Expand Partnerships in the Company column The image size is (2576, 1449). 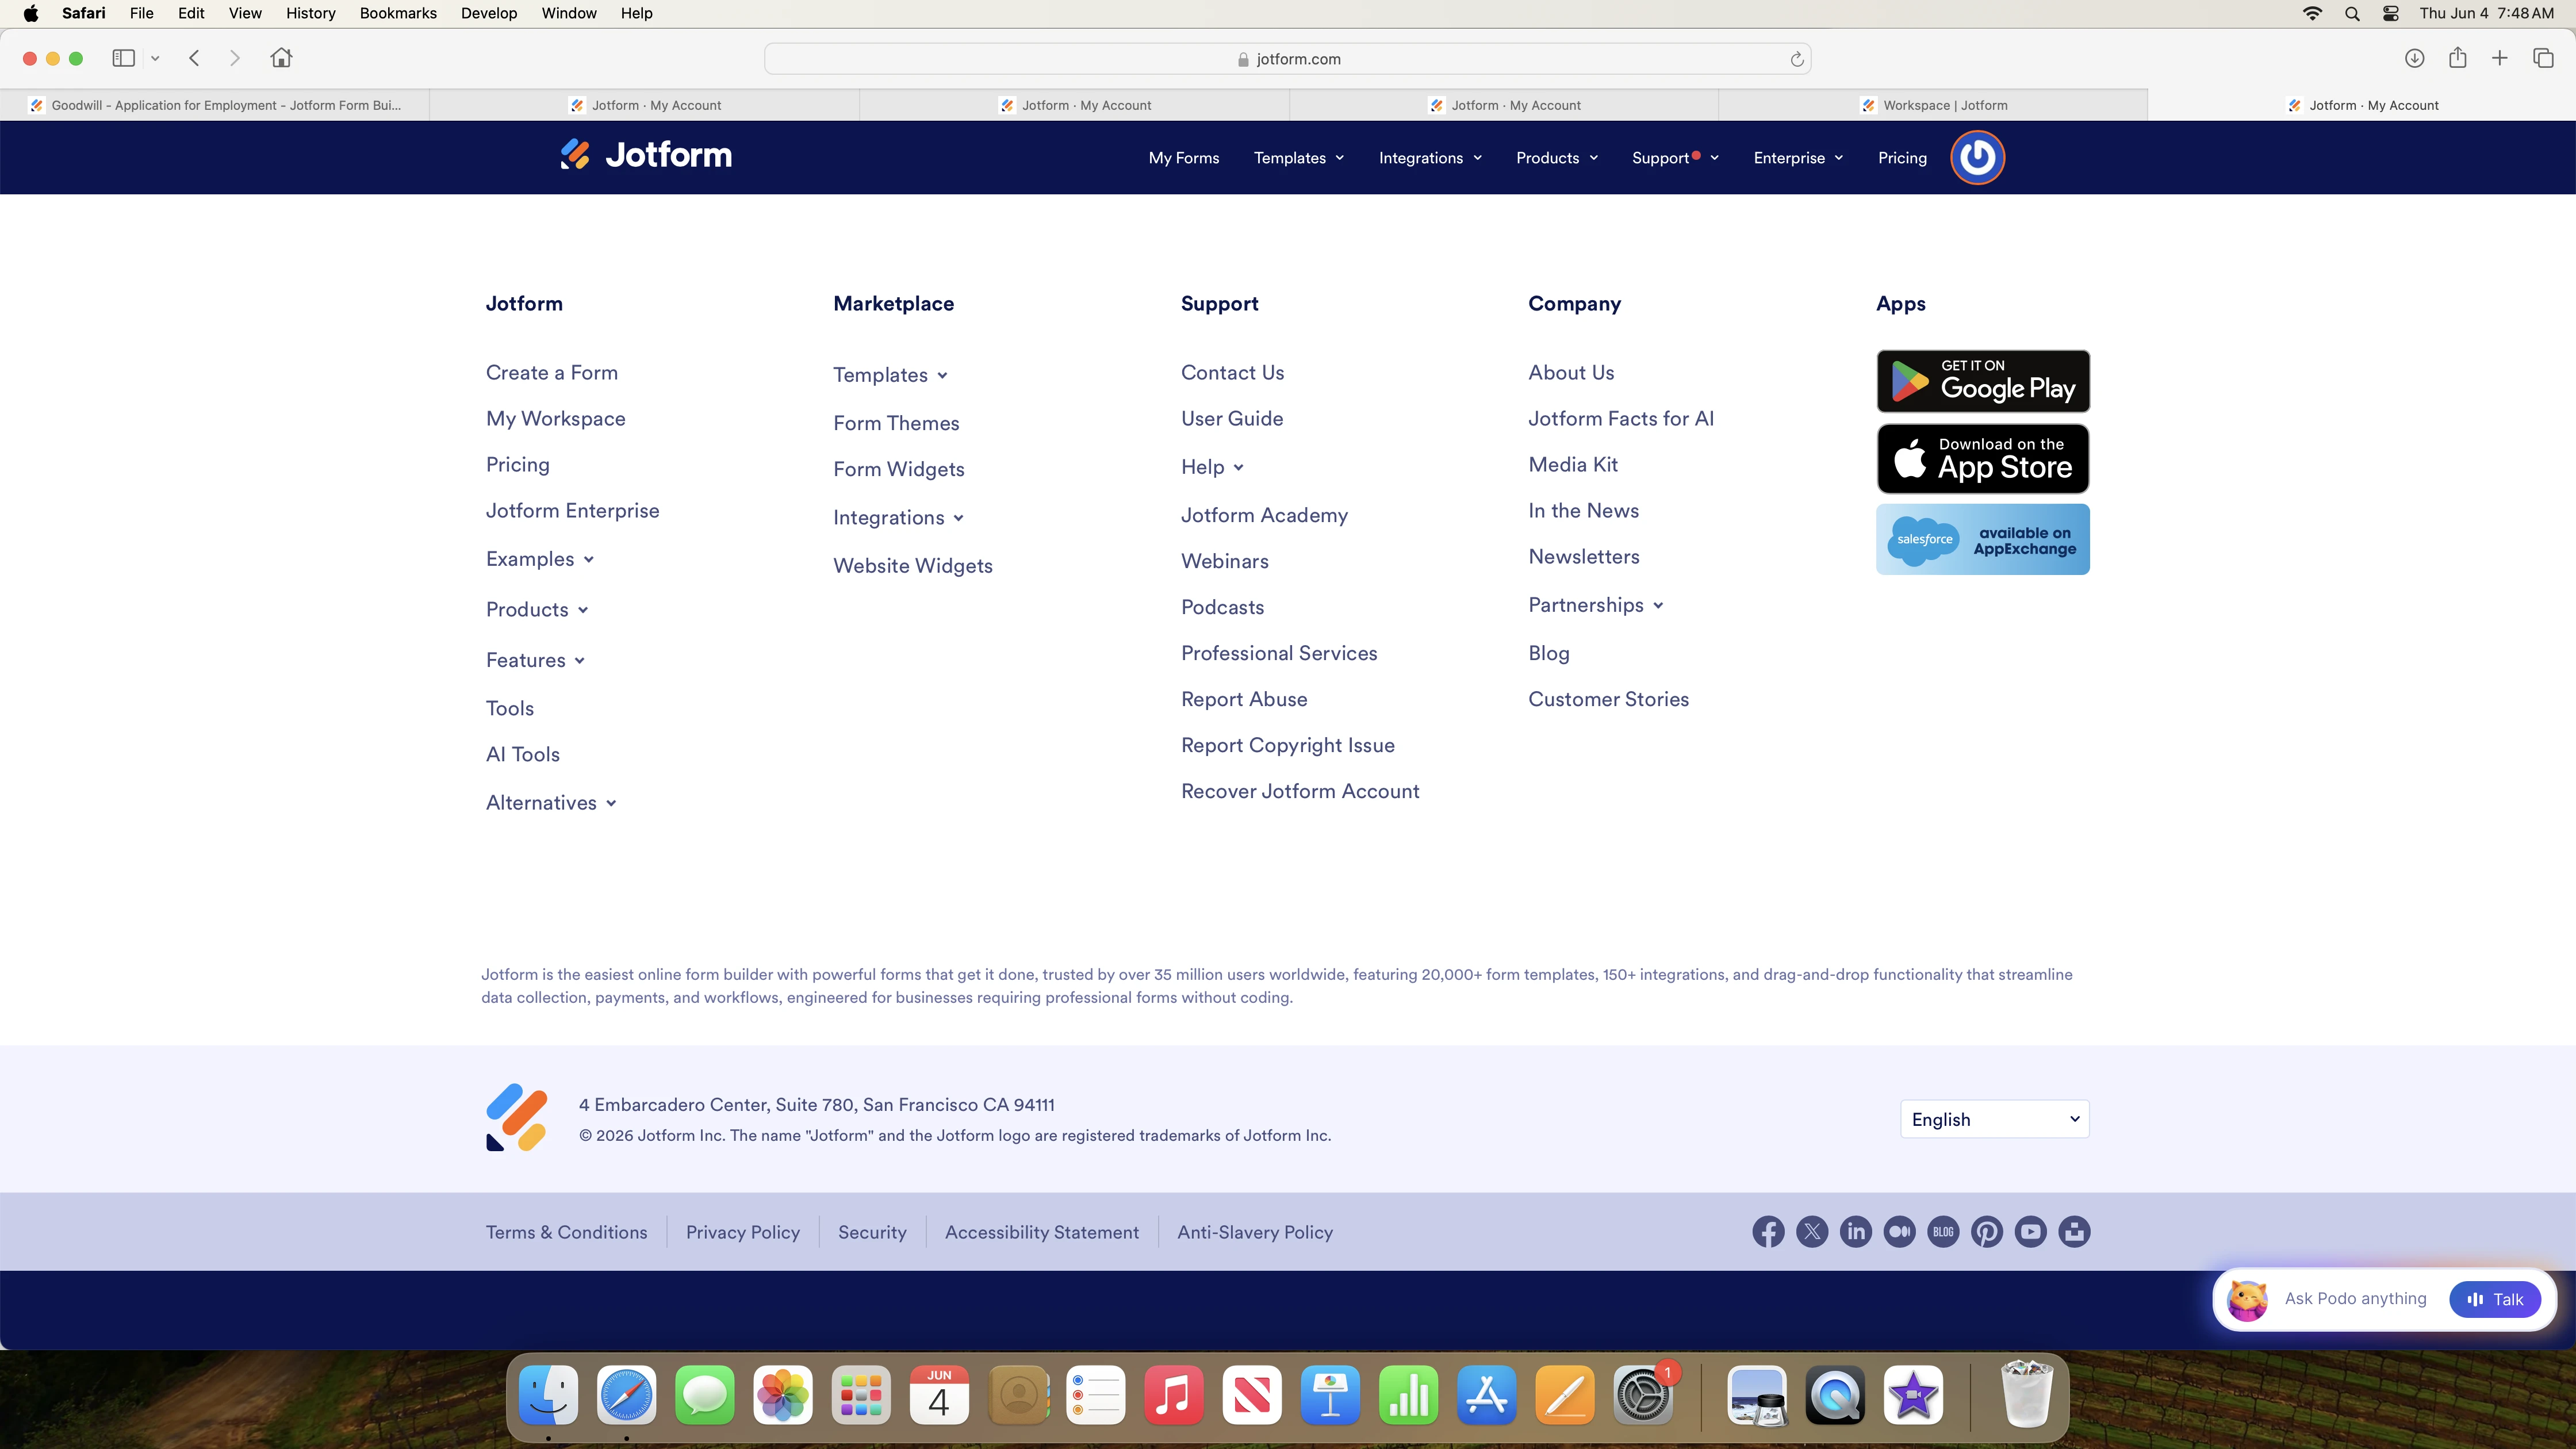point(1595,605)
